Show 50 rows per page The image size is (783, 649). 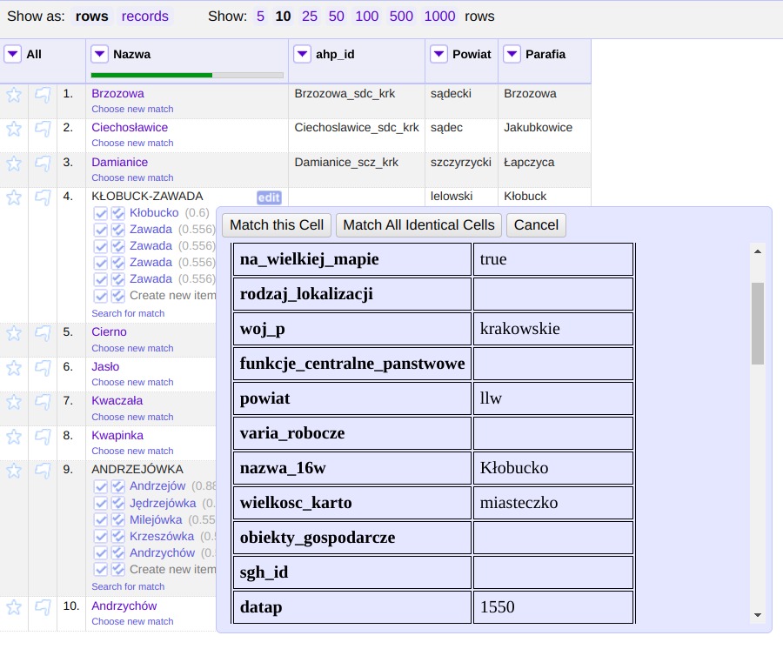click(x=336, y=16)
